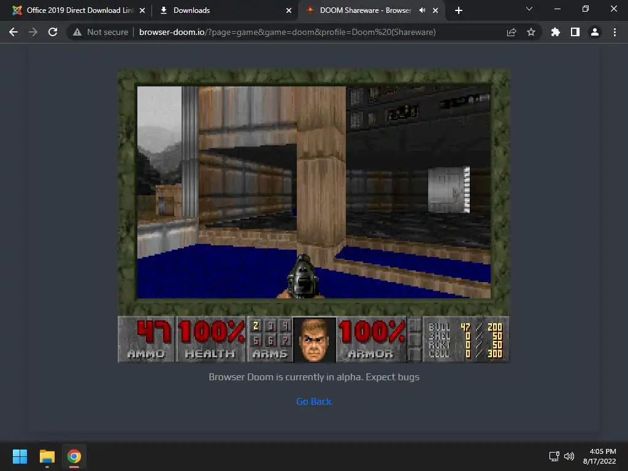Click the pistol weapon sprite
The width and height of the screenshot is (628, 471).
tap(302, 277)
